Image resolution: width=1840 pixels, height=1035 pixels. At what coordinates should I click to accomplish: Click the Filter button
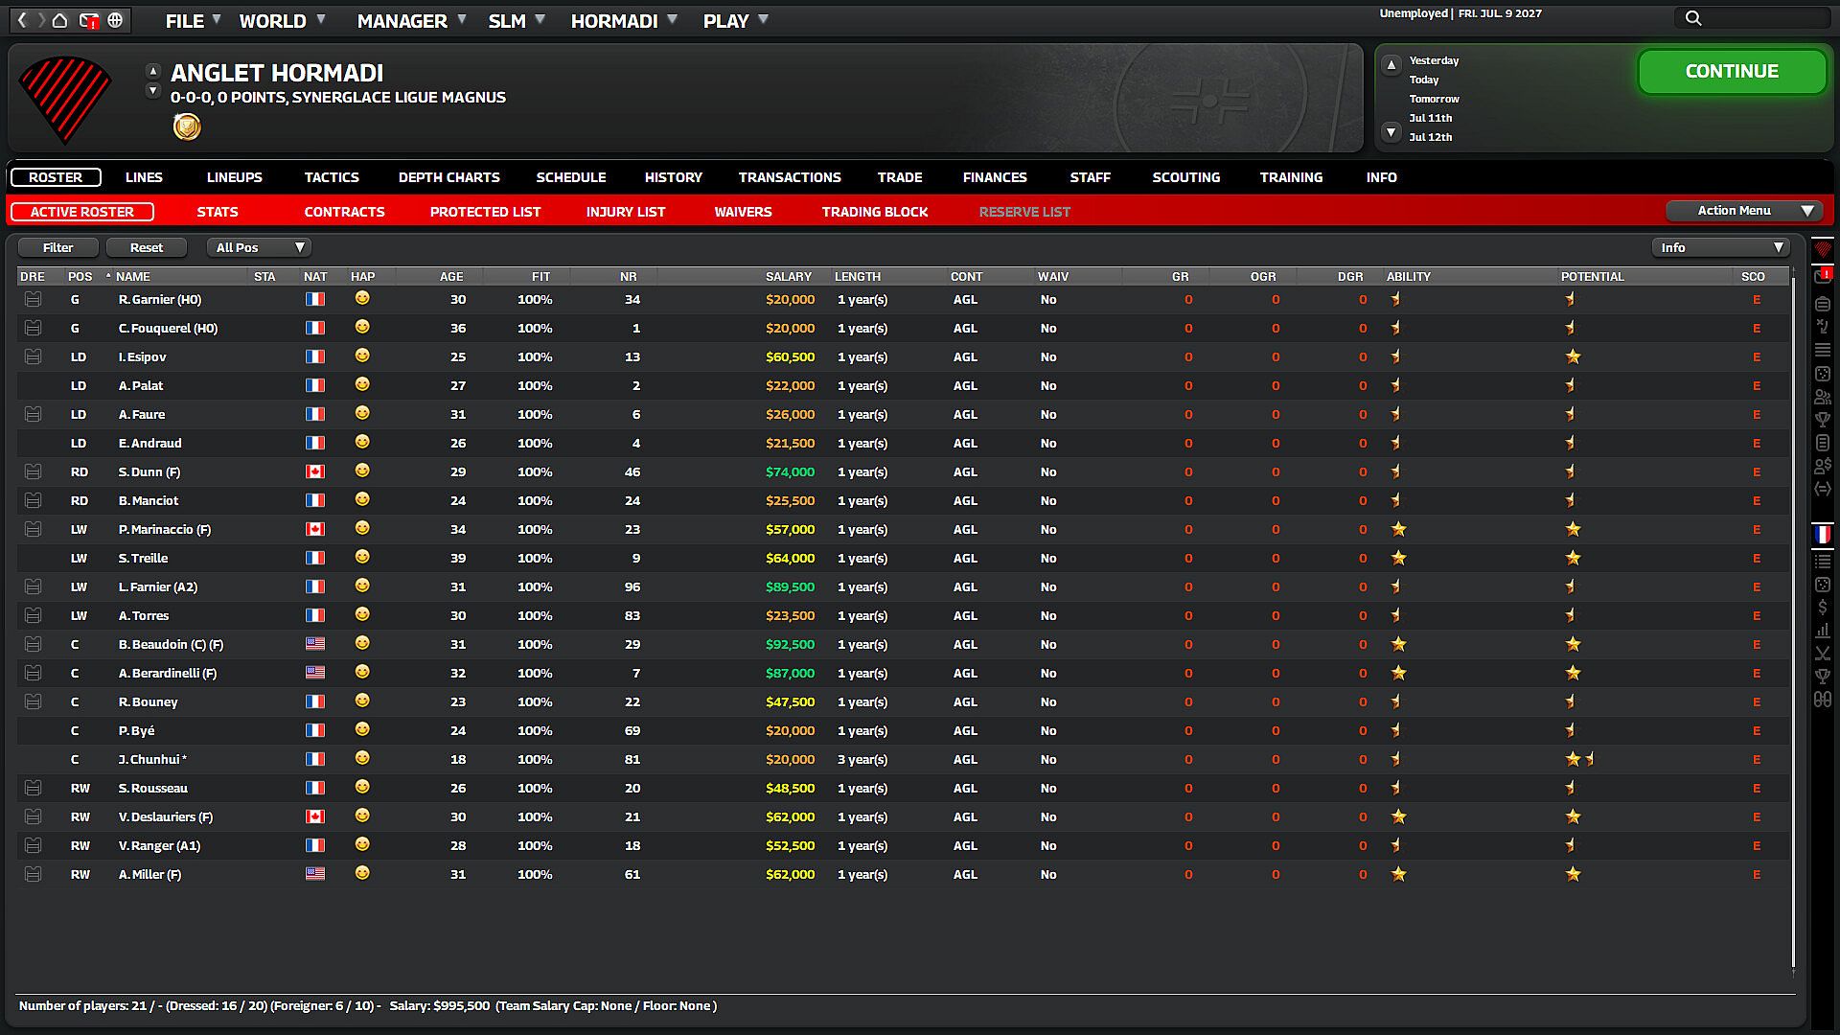click(x=57, y=247)
